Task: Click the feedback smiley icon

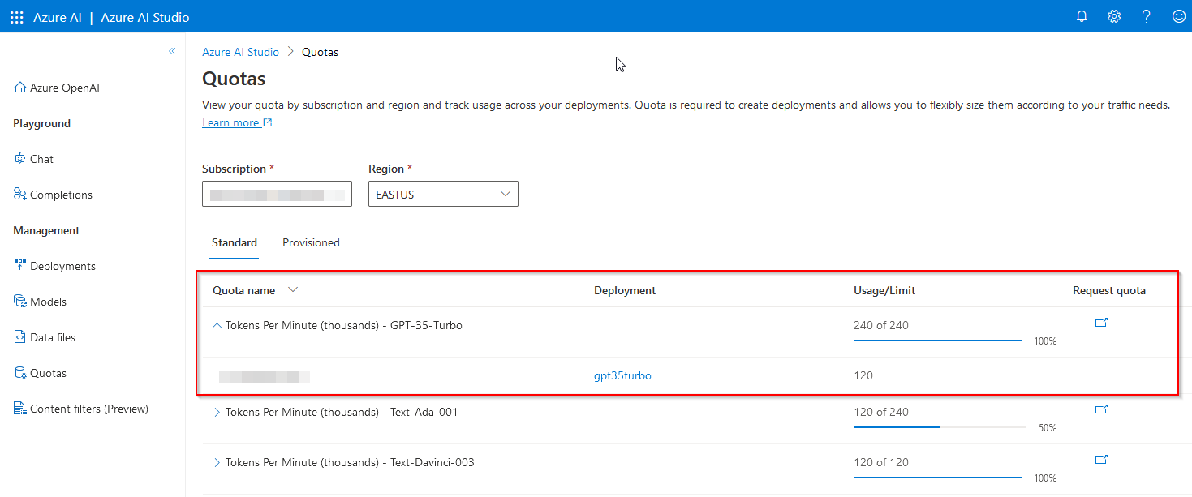Action: point(1179,16)
